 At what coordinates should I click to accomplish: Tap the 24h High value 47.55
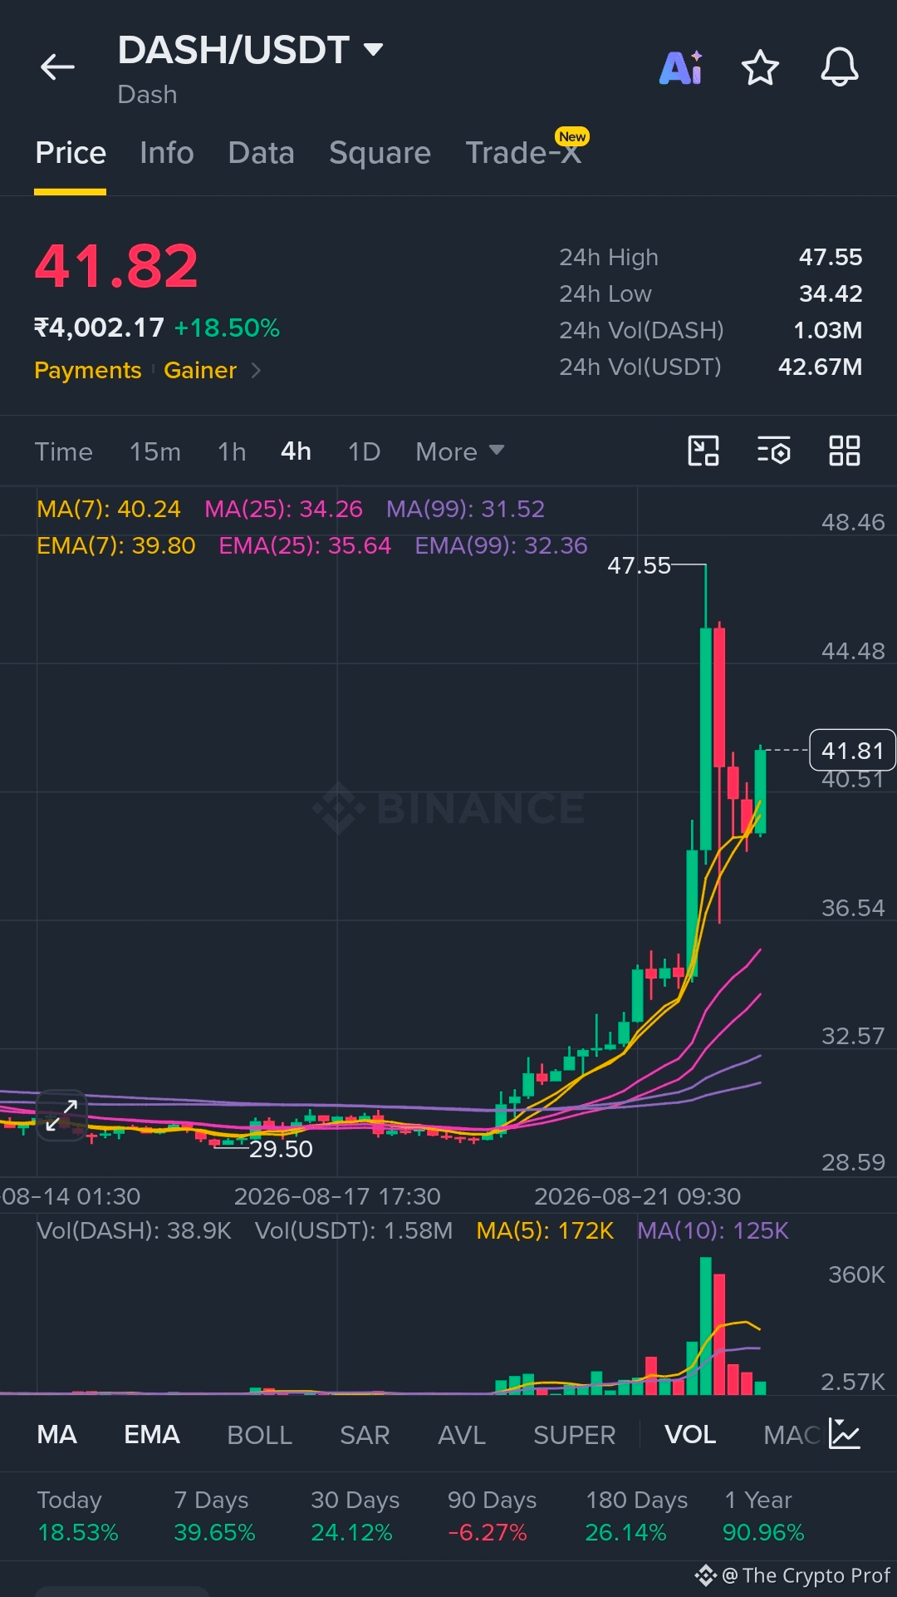click(x=831, y=257)
